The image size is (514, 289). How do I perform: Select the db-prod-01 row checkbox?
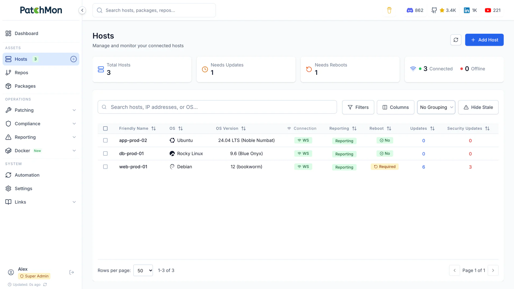(x=105, y=154)
